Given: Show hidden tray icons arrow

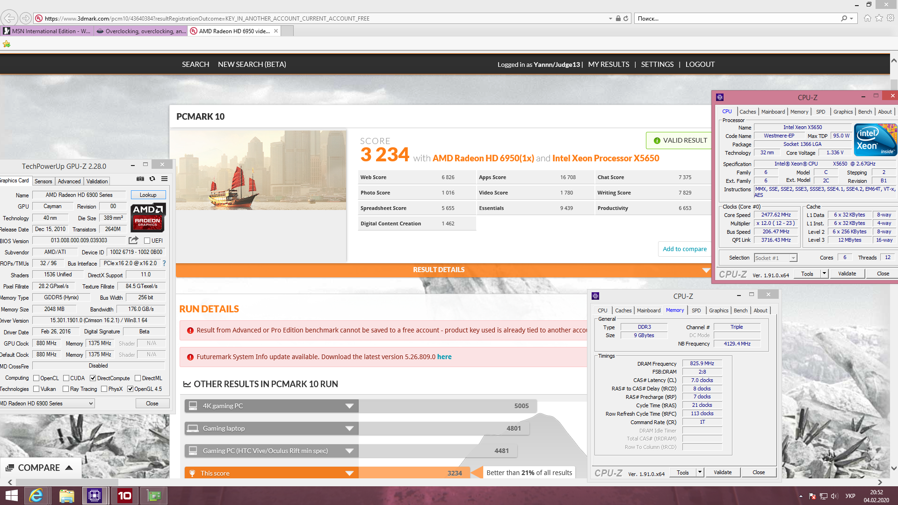Looking at the screenshot, I should pos(801,496).
